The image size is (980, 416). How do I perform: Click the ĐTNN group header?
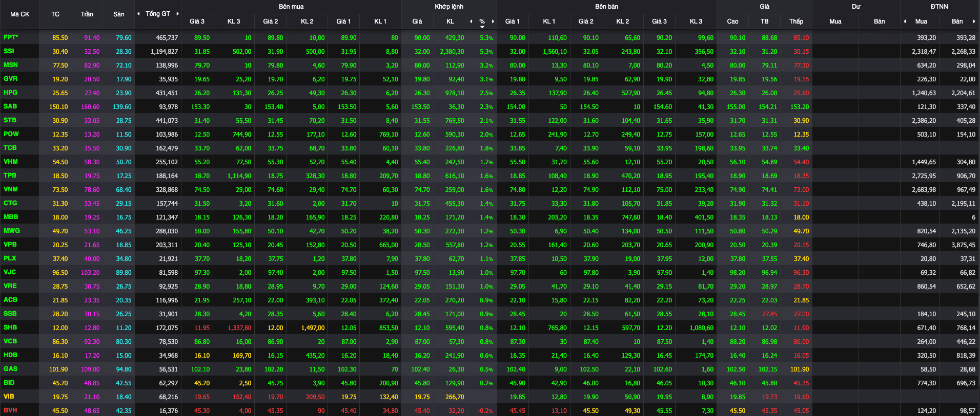(x=940, y=7)
